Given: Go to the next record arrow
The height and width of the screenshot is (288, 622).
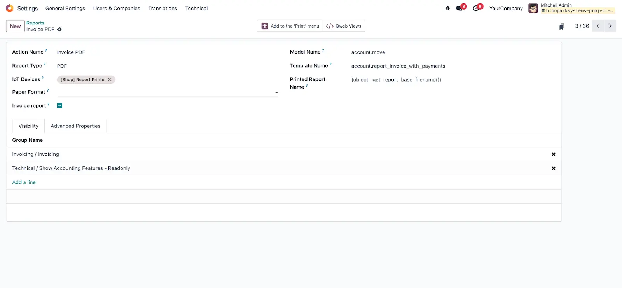Looking at the screenshot, I should (610, 26).
